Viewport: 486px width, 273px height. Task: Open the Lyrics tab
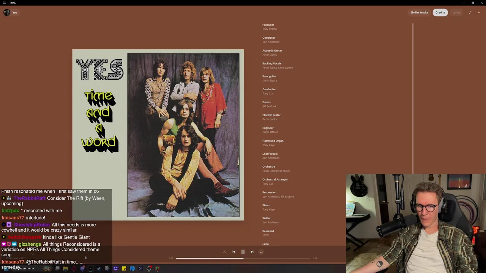coord(456,13)
